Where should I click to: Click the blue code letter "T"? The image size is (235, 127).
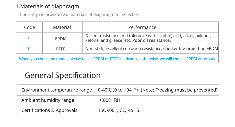28,49
